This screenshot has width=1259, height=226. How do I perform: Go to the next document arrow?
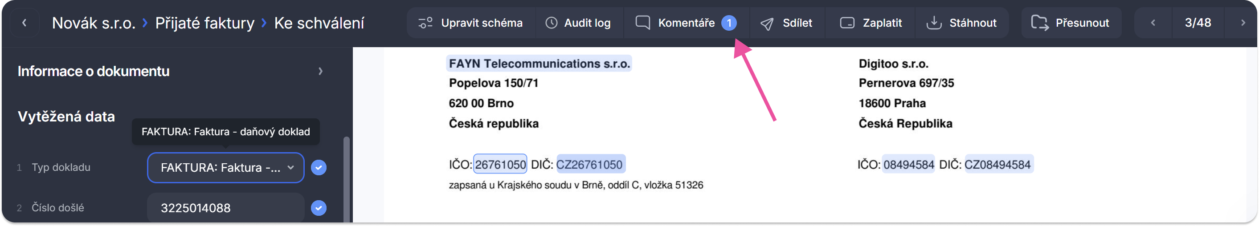coord(1243,22)
